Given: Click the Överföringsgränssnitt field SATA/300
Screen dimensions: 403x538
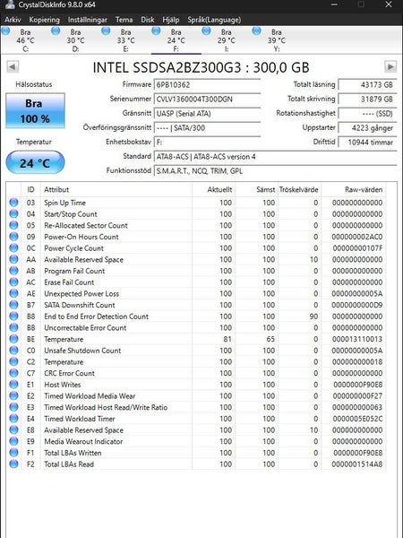Looking at the screenshot, I should coord(207,128).
